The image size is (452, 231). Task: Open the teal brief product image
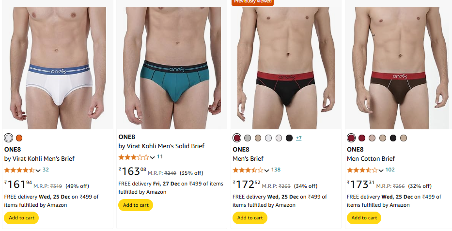(171, 68)
